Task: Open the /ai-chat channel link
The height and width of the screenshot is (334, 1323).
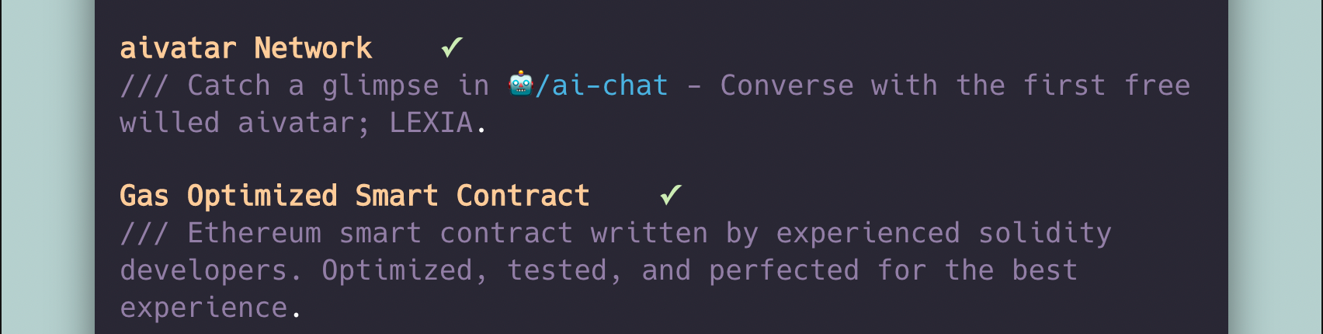Action: tap(602, 85)
